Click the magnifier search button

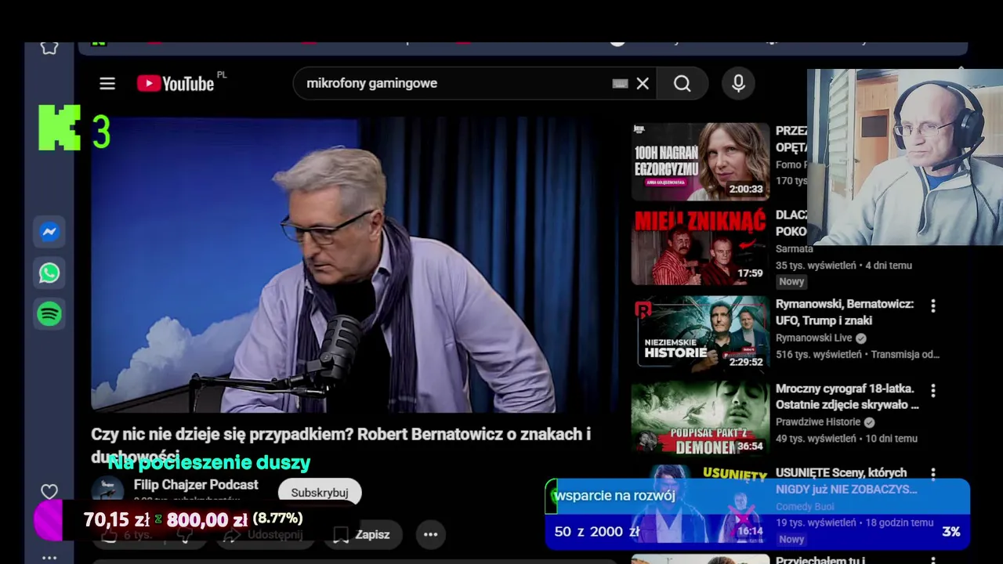(x=683, y=84)
